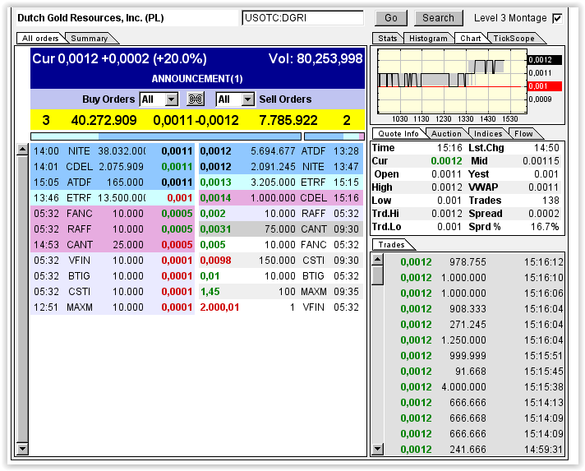The height and width of the screenshot is (471, 585).
Task: Select the All orders tab
Action: point(40,39)
